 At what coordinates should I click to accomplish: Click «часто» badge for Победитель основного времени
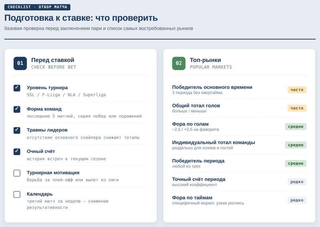coord(297,90)
